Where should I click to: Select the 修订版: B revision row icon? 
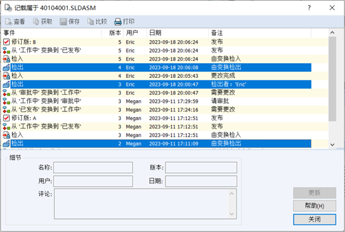(6, 42)
